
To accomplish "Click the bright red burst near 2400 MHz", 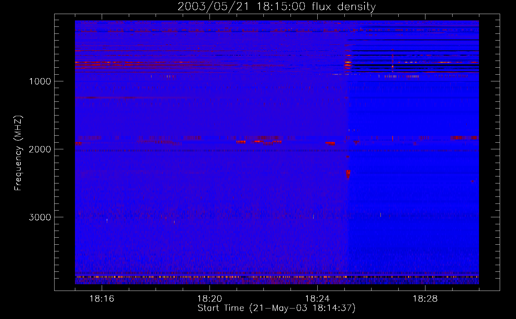I will point(348,174).
